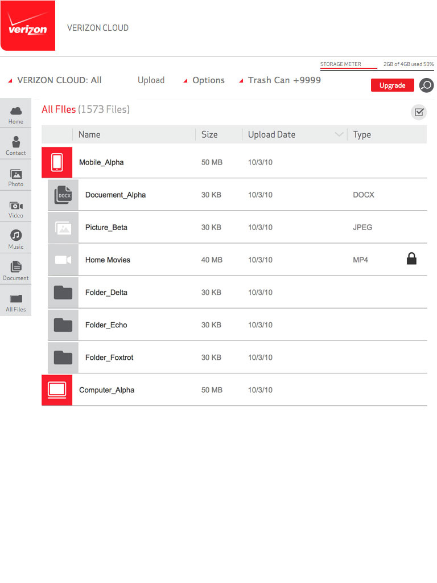Click the search magnifier icon
Image resolution: width=437 pixels, height=583 pixels.
coord(426,85)
